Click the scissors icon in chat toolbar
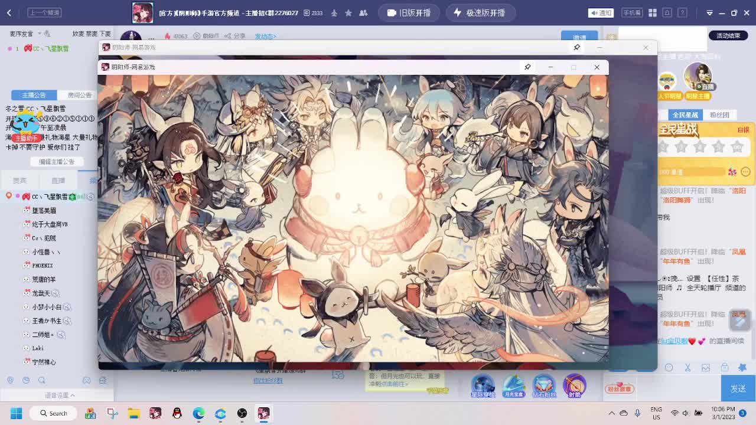This screenshot has width=756, height=425. pyautogui.click(x=687, y=368)
